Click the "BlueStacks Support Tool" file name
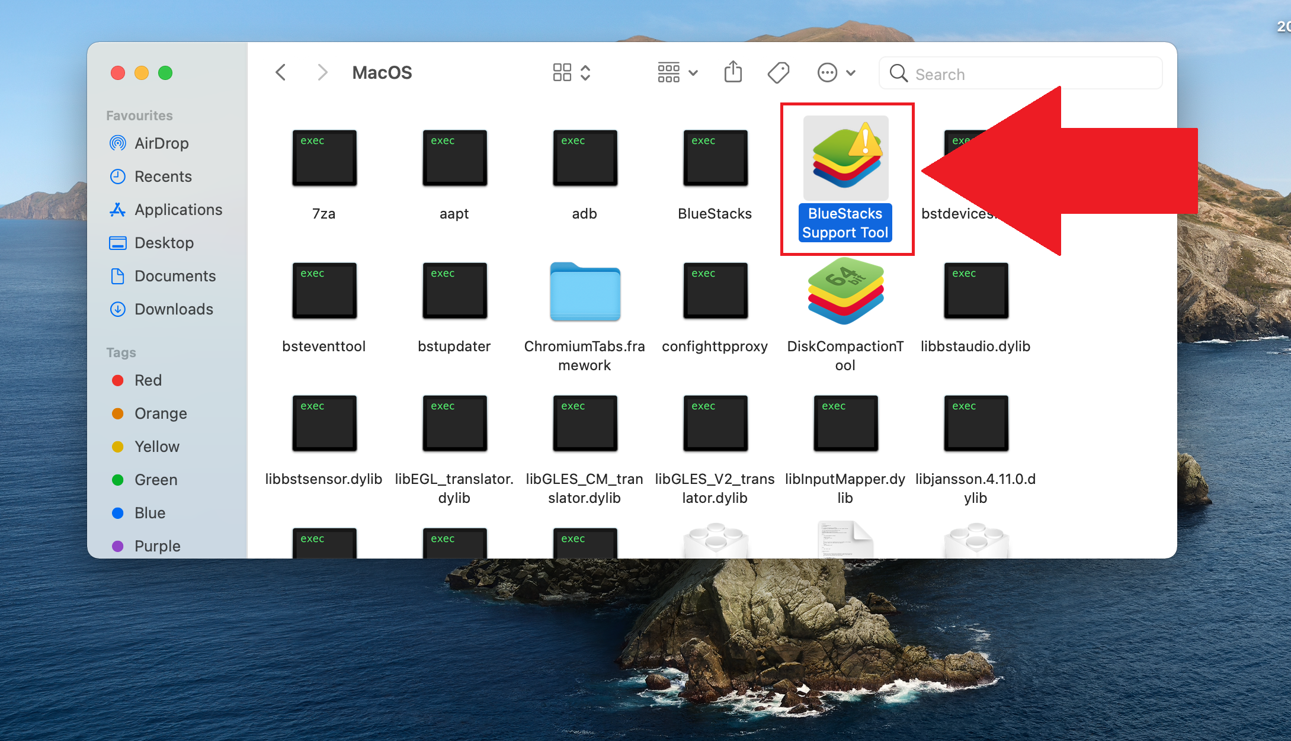Viewport: 1291px width, 741px height. [x=845, y=223]
